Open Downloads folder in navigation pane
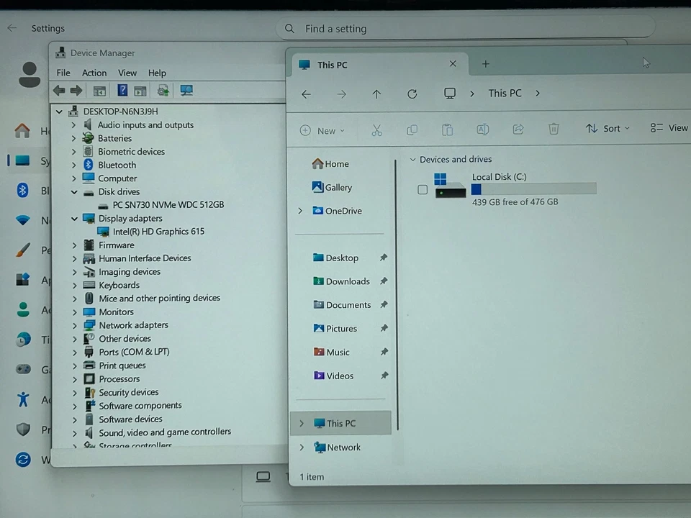The width and height of the screenshot is (691, 518). [x=341, y=281]
